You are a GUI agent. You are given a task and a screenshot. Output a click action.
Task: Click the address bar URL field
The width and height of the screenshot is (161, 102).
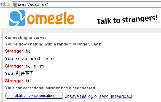tap(87, 5)
